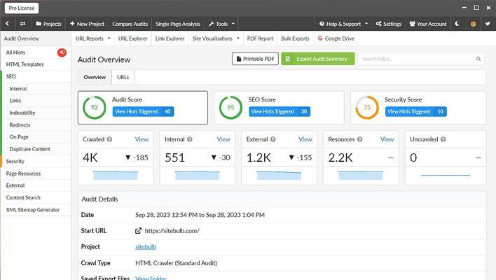
Task: Click View link on External card
Action: (305, 139)
